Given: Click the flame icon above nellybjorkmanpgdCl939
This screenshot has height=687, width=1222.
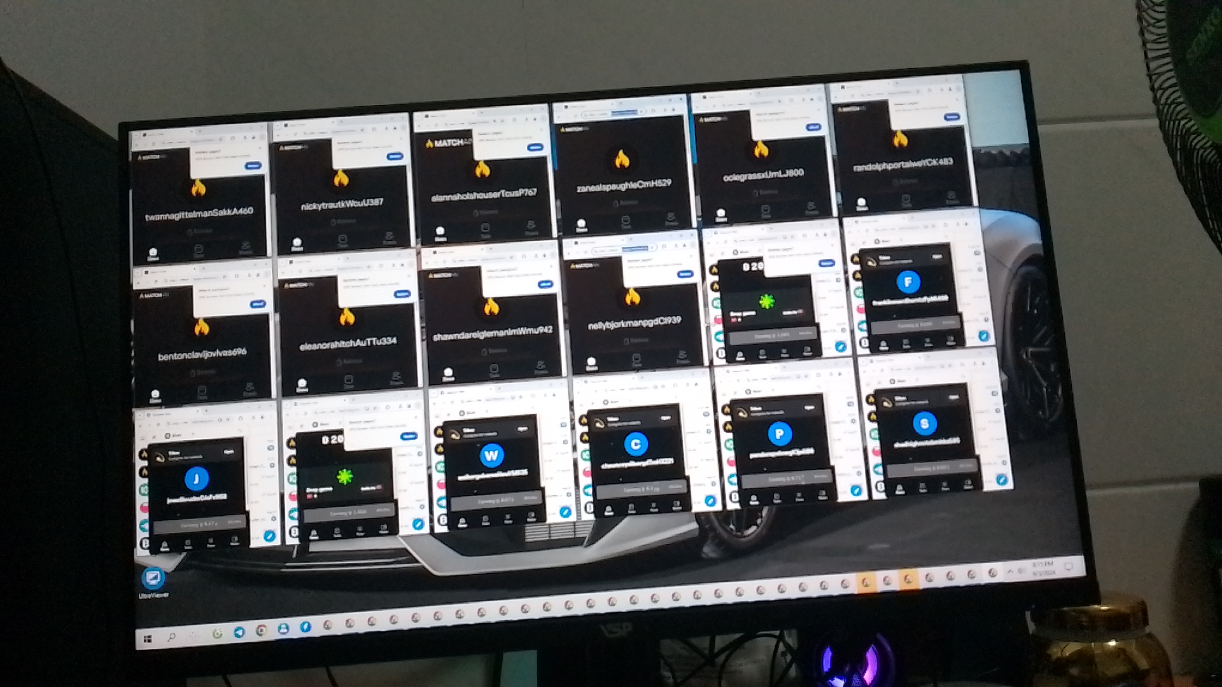Looking at the screenshot, I should coord(632,296).
